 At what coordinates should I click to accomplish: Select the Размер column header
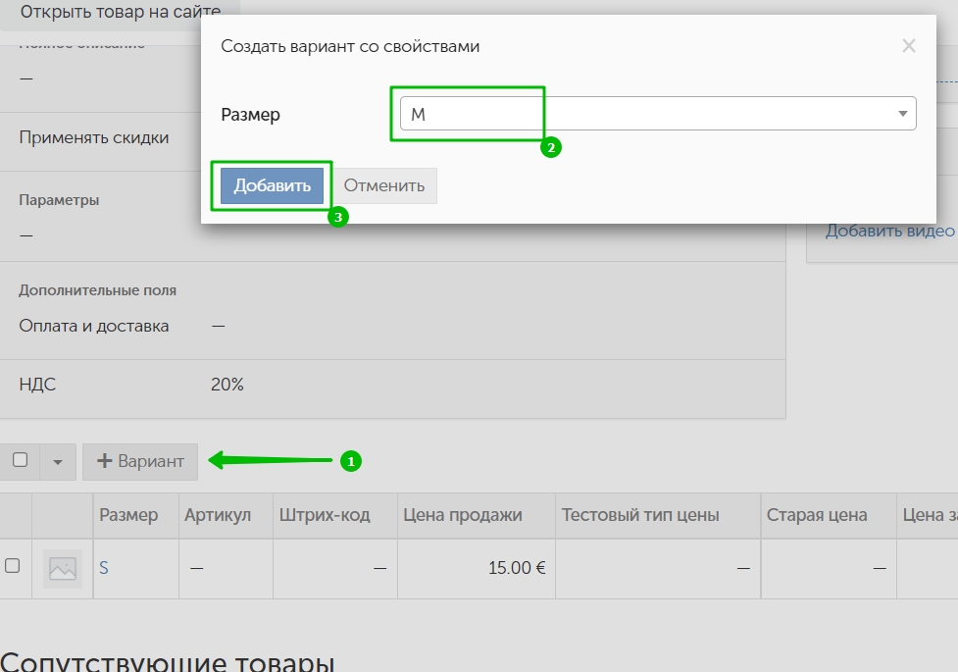point(128,515)
